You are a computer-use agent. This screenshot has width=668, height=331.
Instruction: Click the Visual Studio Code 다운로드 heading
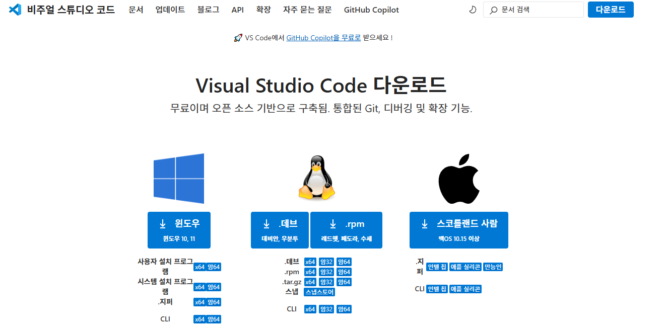[x=321, y=85]
